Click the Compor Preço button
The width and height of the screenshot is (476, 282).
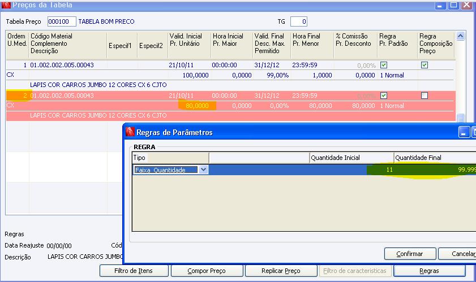click(x=207, y=271)
